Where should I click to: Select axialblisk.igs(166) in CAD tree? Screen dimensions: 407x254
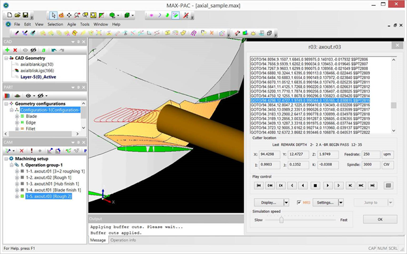coord(37,71)
